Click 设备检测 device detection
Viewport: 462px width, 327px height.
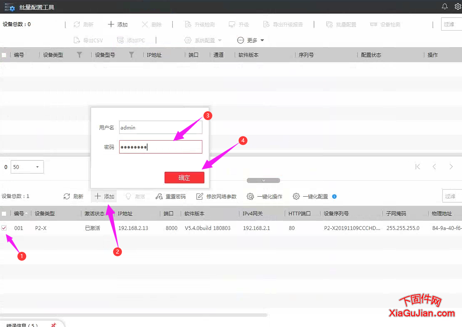point(385,24)
